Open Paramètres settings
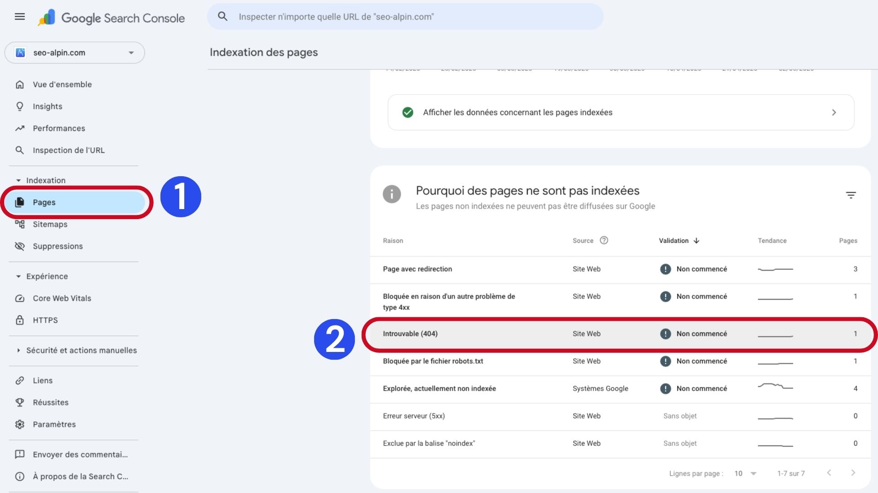The image size is (878, 493). point(54,424)
